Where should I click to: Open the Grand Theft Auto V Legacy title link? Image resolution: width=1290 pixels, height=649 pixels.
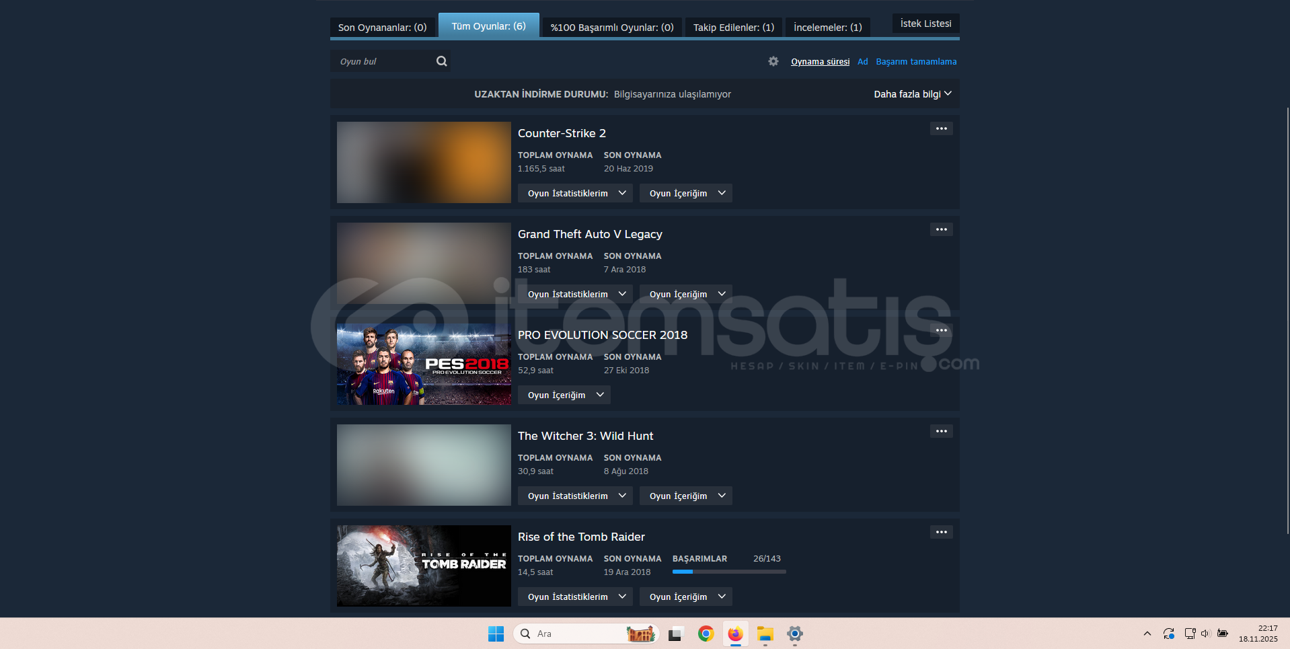point(590,234)
